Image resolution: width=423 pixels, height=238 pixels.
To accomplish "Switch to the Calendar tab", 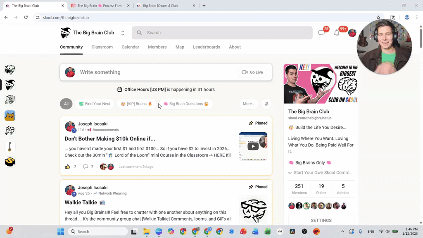I will point(130,47).
